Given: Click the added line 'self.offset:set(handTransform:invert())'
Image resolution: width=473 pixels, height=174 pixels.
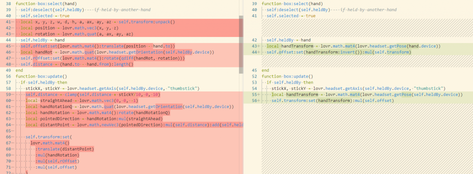Looking at the screenshot, I should click(339, 52).
